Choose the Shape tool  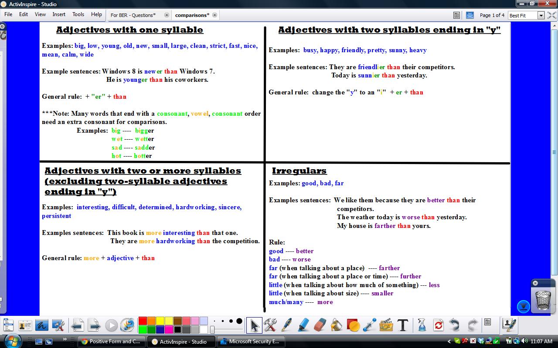click(353, 325)
